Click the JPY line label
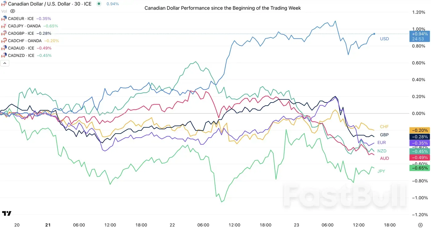431x228 pixels. (381, 171)
